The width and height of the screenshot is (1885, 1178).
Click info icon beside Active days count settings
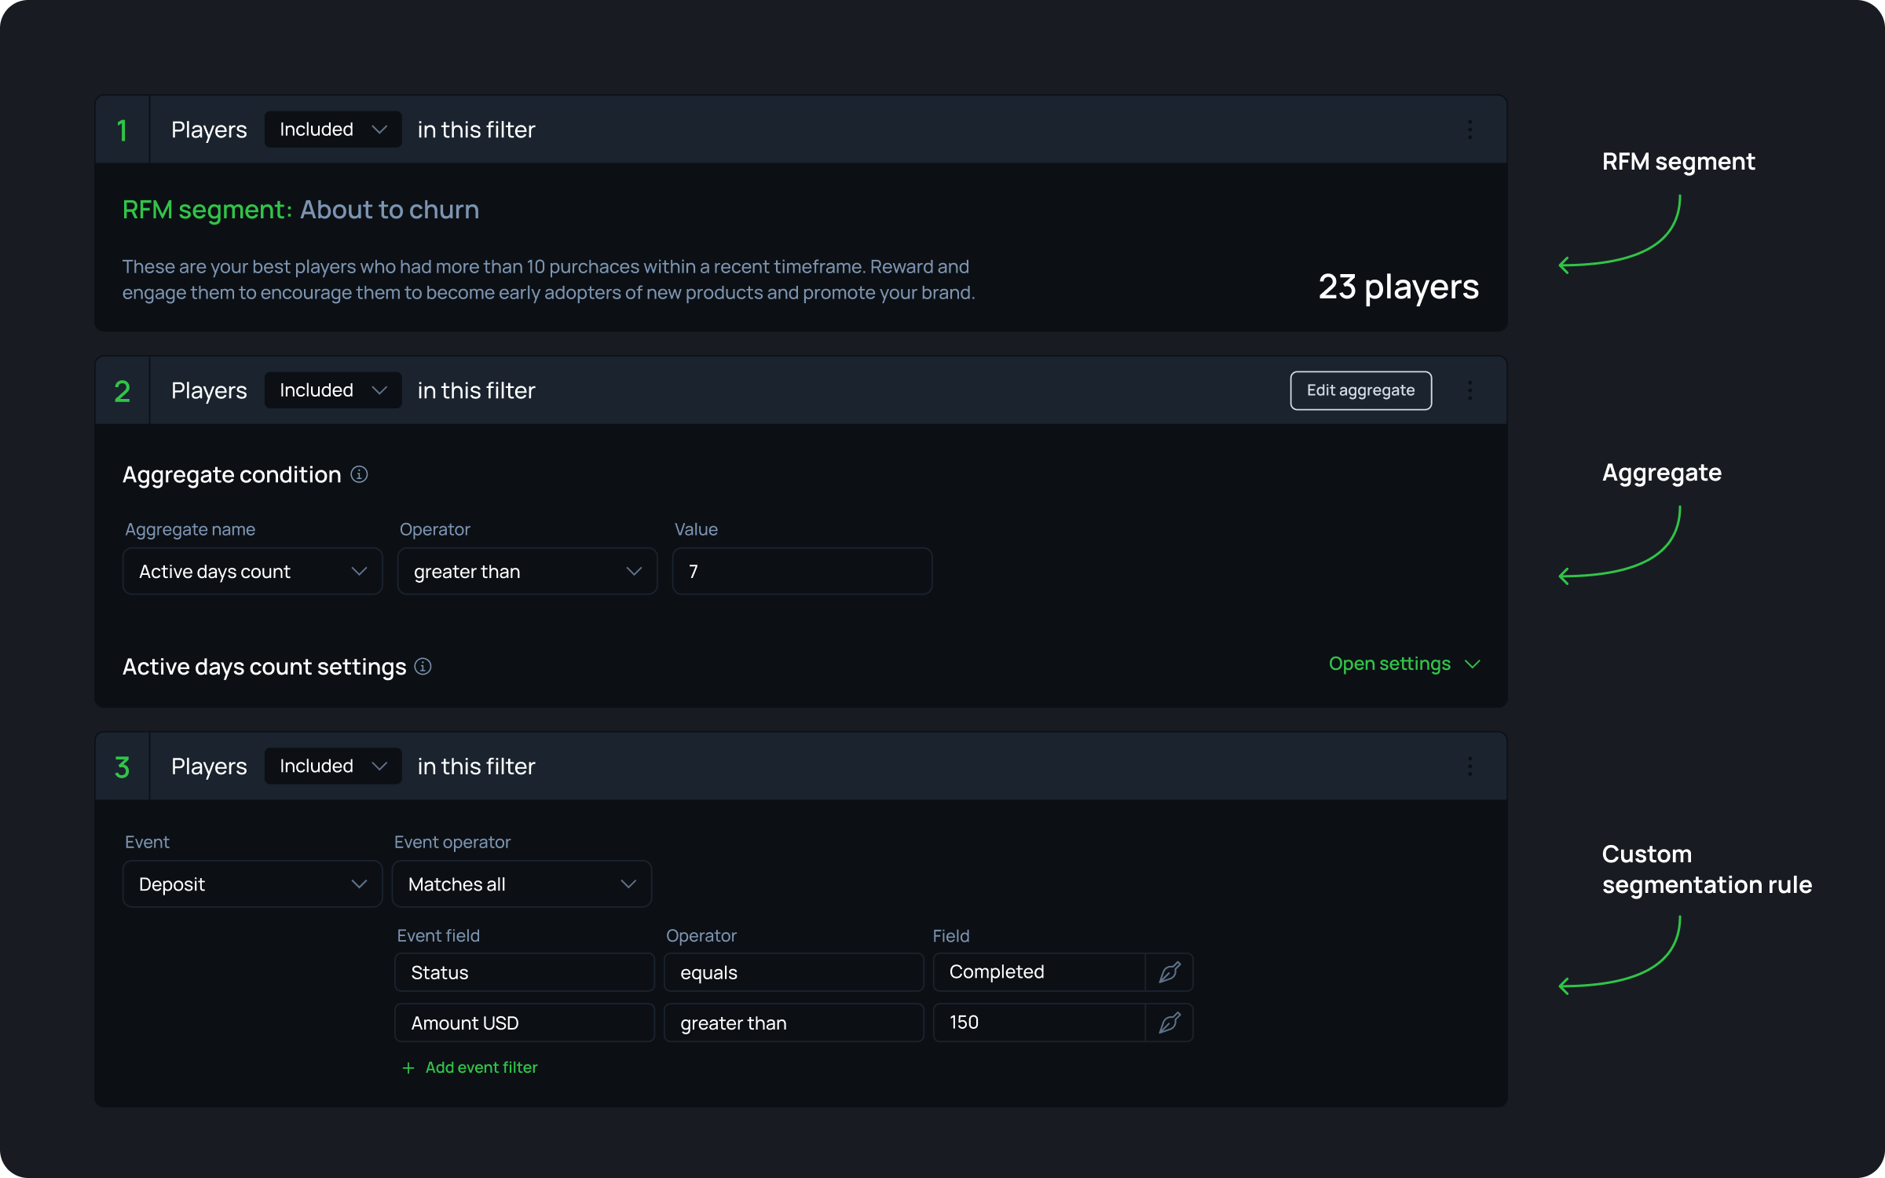point(423,667)
